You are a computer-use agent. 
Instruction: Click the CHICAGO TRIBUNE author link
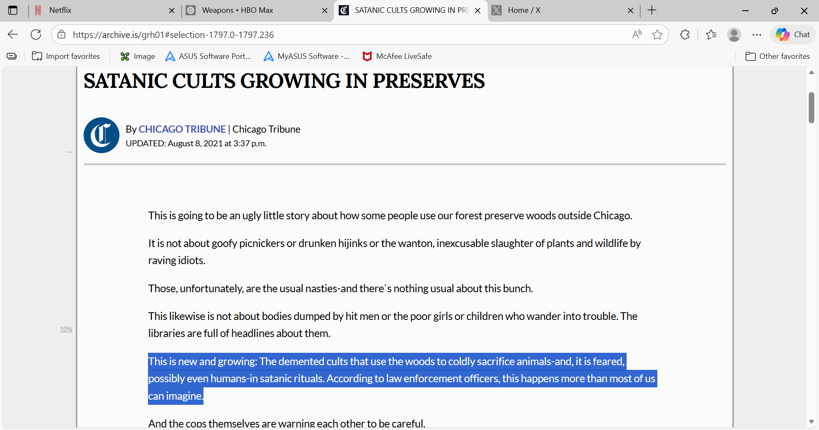coord(182,129)
